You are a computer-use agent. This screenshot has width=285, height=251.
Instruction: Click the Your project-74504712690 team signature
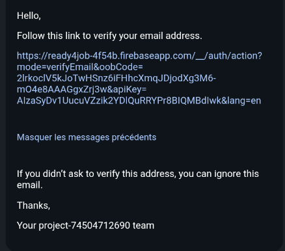(85, 226)
